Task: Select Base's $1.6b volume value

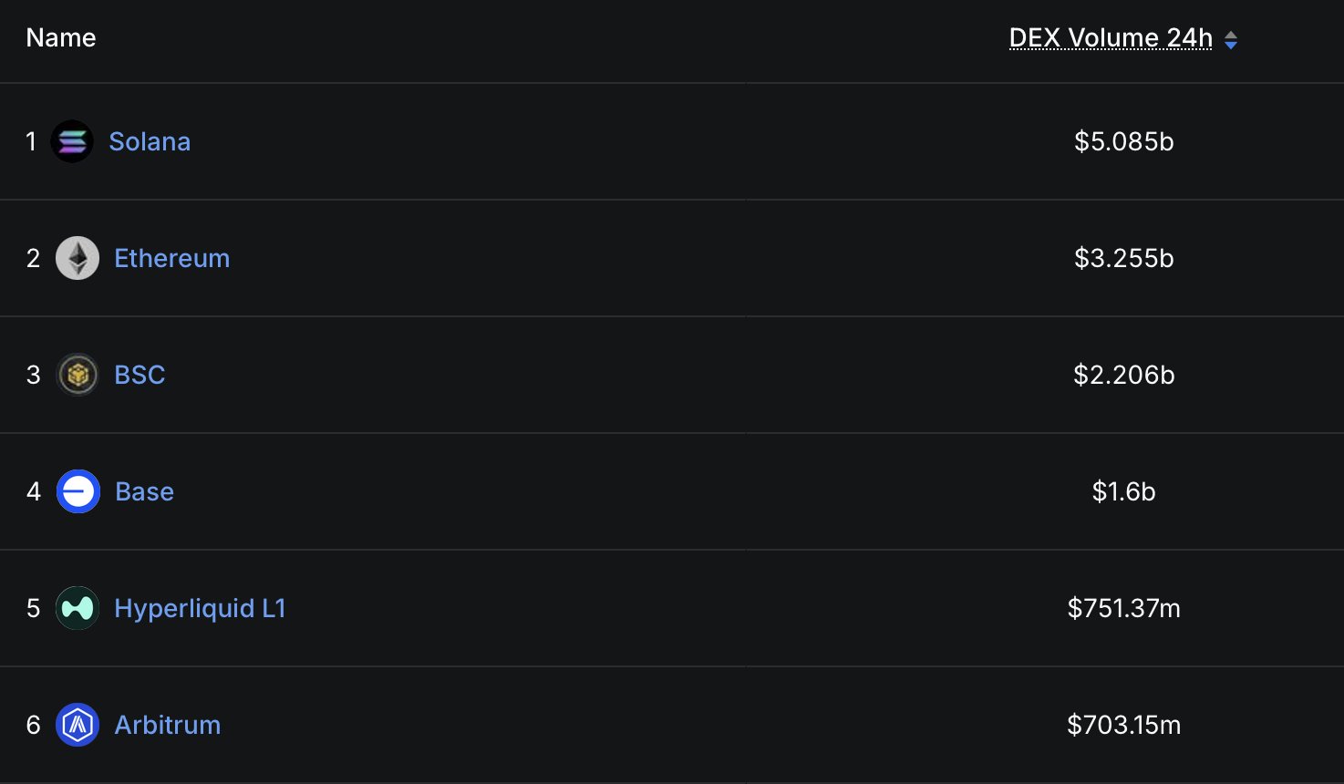Action: 1123,491
